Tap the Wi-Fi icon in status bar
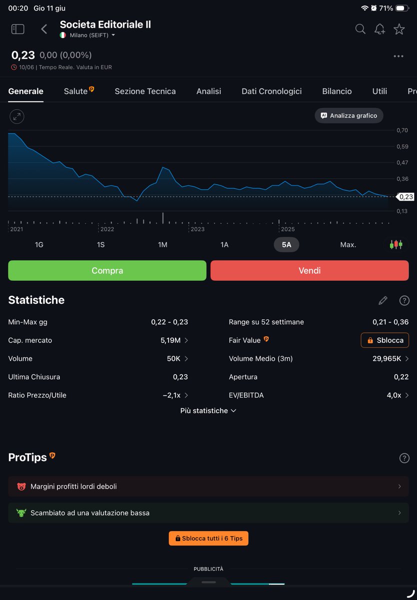This screenshot has height=600, width=417. click(x=364, y=8)
